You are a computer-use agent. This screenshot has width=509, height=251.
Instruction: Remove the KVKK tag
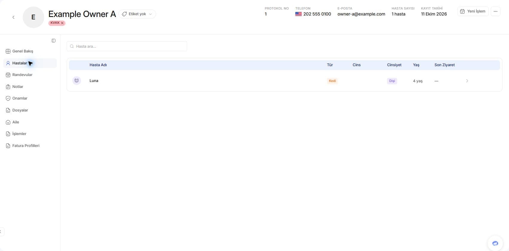tap(62, 23)
